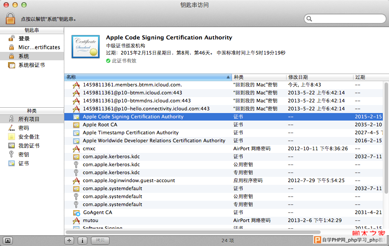
Task: Click the 拷贝 button
Action: tap(100, 241)
